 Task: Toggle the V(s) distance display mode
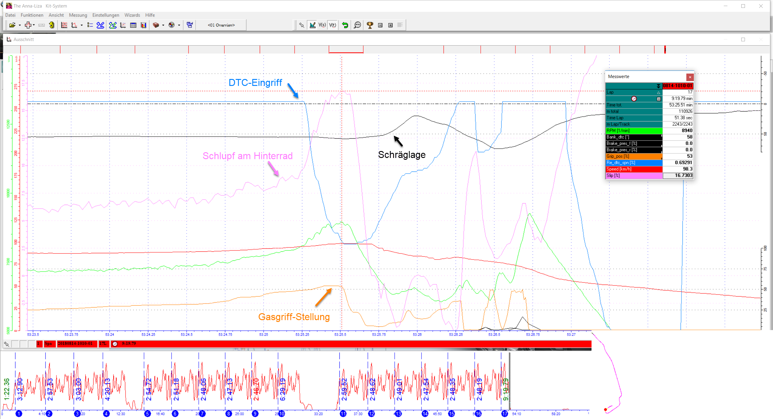point(322,25)
